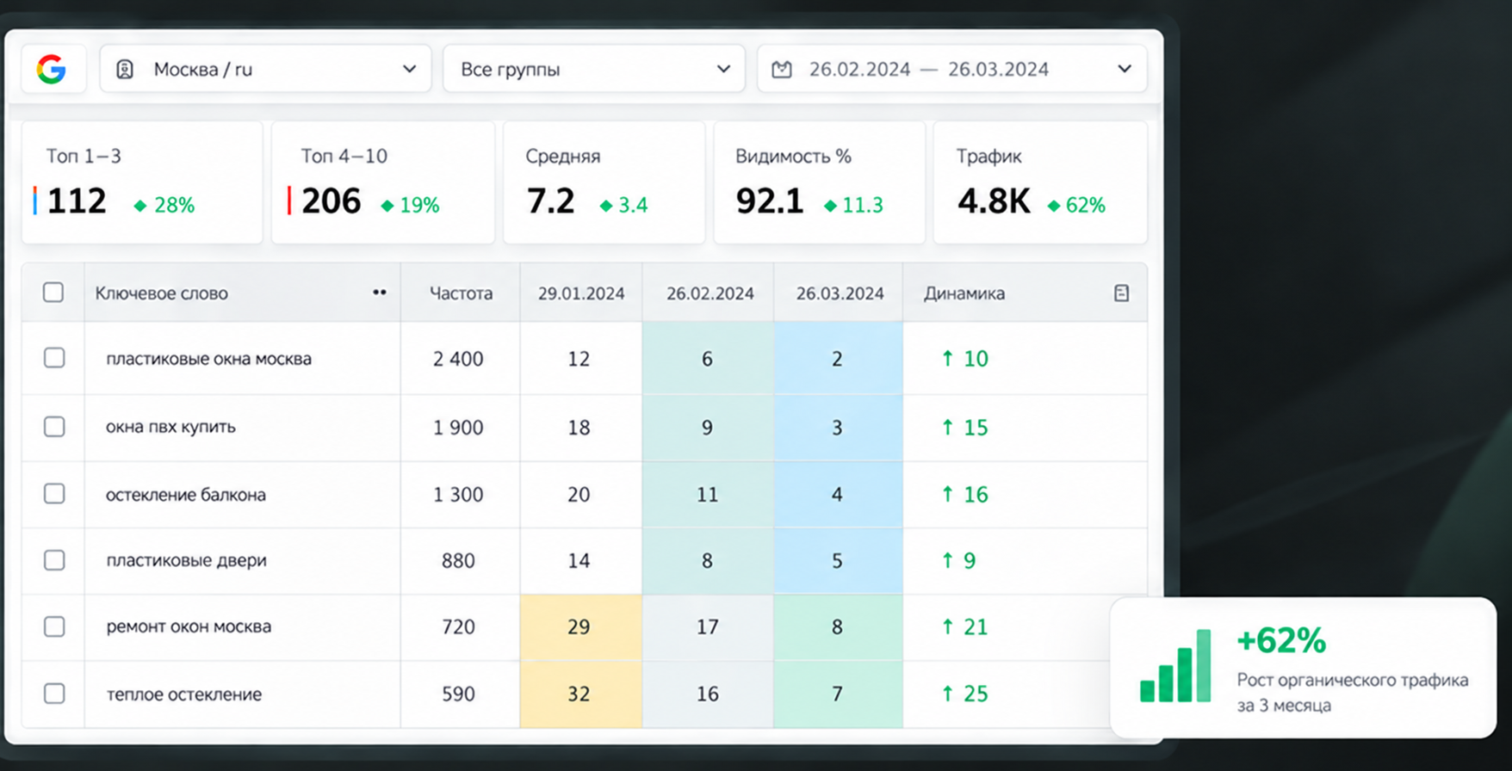This screenshot has width=1512, height=771.
Task: Click the green cell with value 7
Action: pyautogui.click(x=838, y=694)
